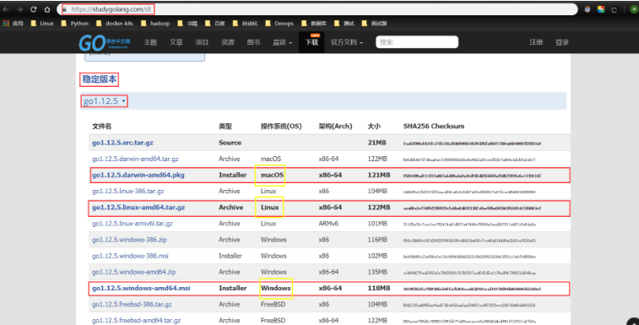
Task: Click the 135MB size cell
Action: 377,272
